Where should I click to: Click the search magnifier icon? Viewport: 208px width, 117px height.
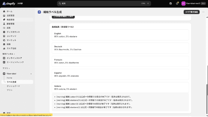click(60, 4)
